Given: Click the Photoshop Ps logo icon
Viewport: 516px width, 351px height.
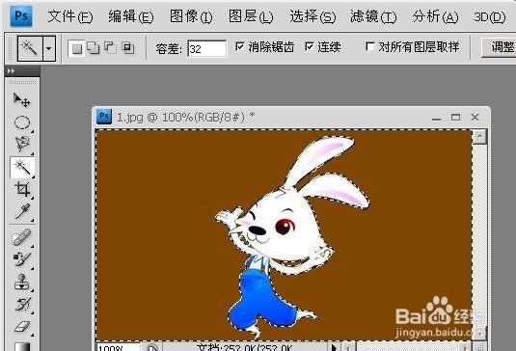Looking at the screenshot, I should [x=20, y=15].
